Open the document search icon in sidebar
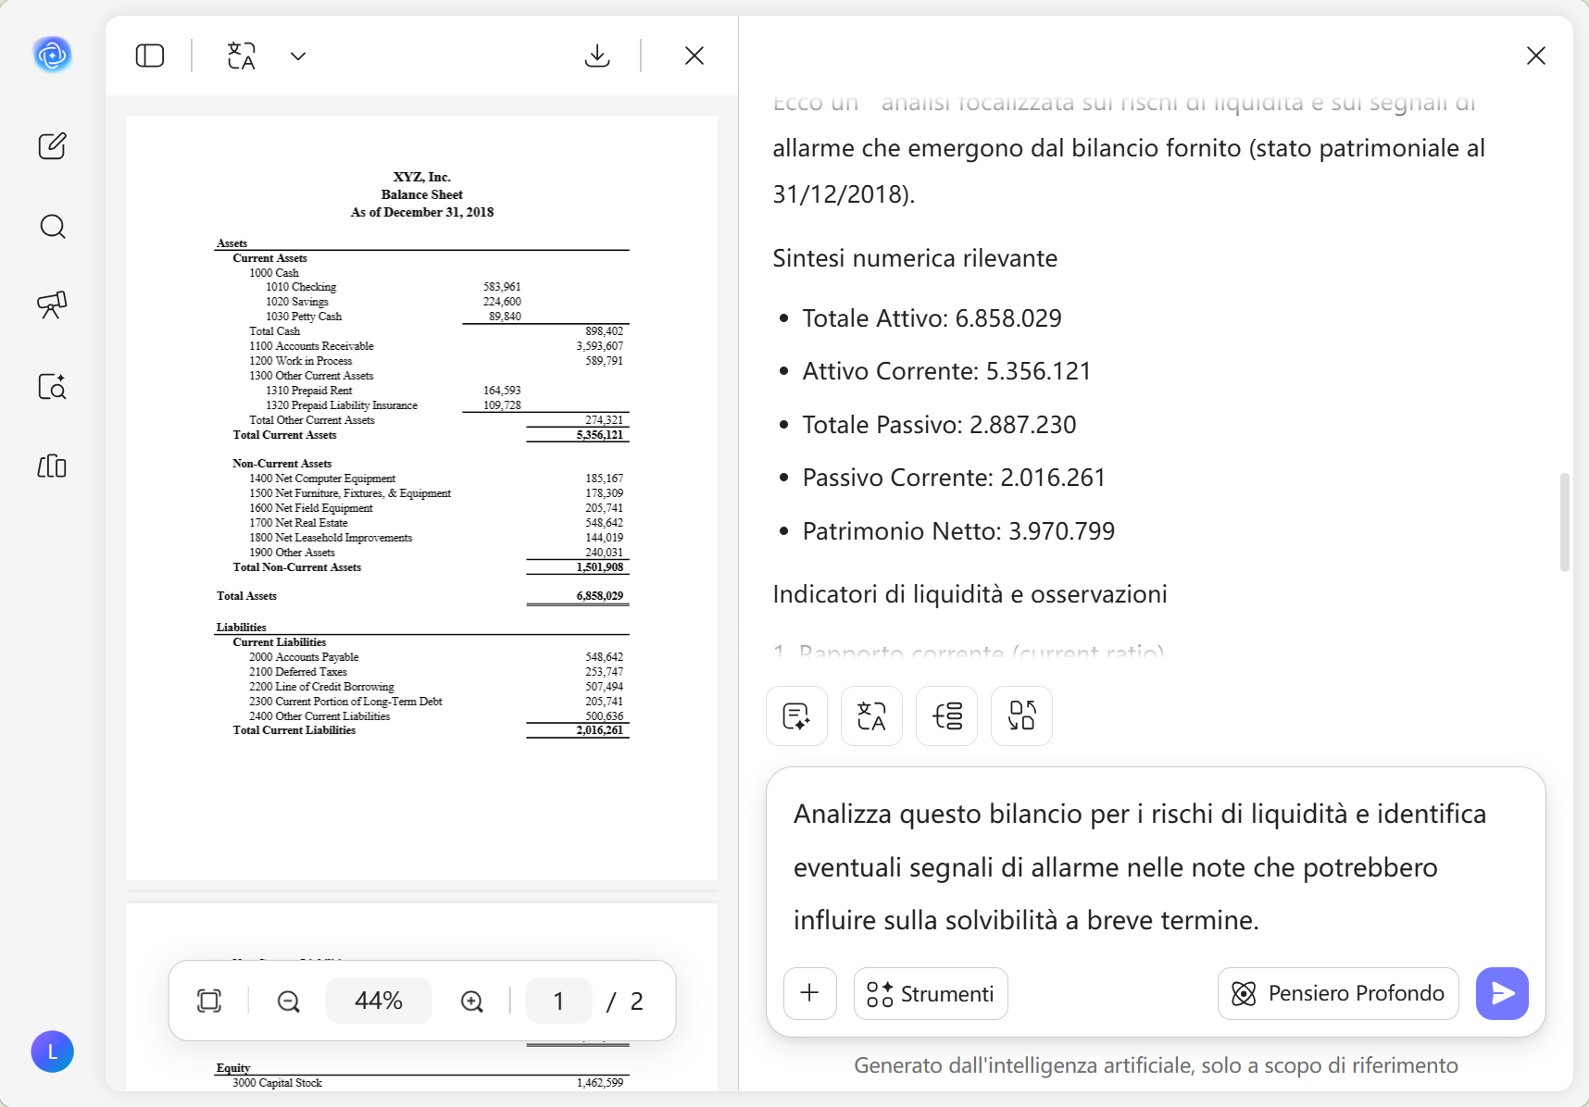 point(53,386)
